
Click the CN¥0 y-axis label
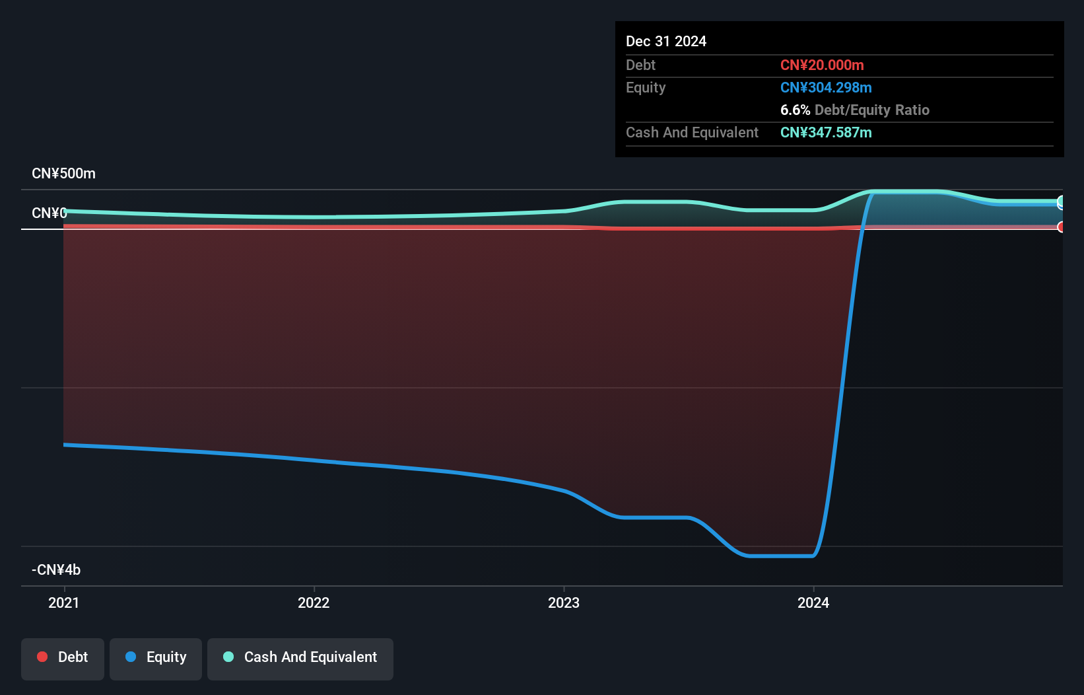click(50, 213)
